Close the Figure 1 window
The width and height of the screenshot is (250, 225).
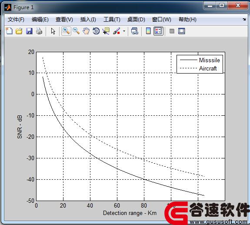[238, 6]
